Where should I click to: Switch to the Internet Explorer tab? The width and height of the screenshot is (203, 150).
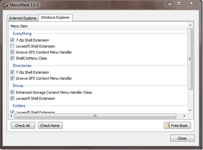pos(23,18)
